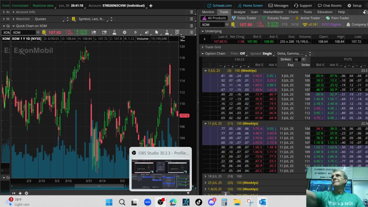Add a new account window with plus icon
Viewport: 368px width, 207px height.
pyautogui.click(x=151, y=5)
